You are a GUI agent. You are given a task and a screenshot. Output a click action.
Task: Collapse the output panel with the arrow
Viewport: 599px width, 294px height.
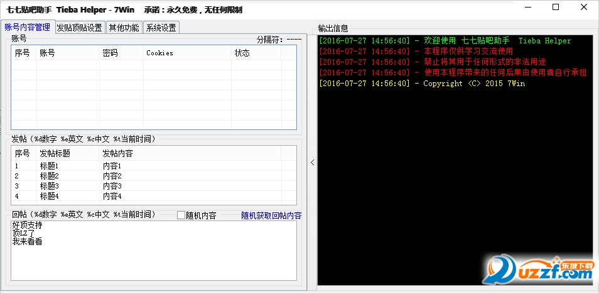[312, 162]
